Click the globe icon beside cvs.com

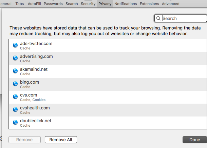click(x=15, y=97)
